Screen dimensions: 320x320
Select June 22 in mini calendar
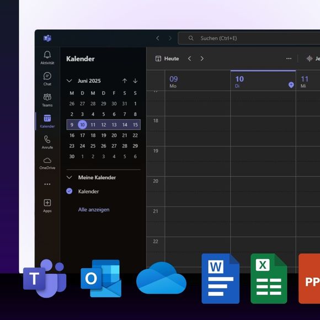click(x=135, y=135)
